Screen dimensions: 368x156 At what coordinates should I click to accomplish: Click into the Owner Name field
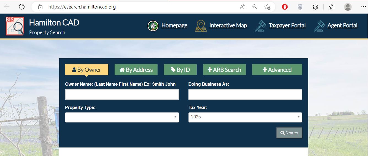122,94
